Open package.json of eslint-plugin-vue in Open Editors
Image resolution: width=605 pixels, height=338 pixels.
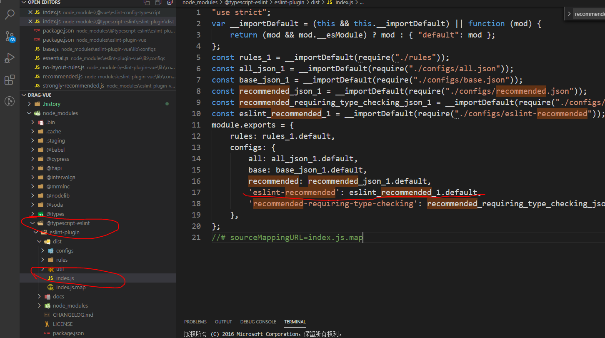coord(97,40)
